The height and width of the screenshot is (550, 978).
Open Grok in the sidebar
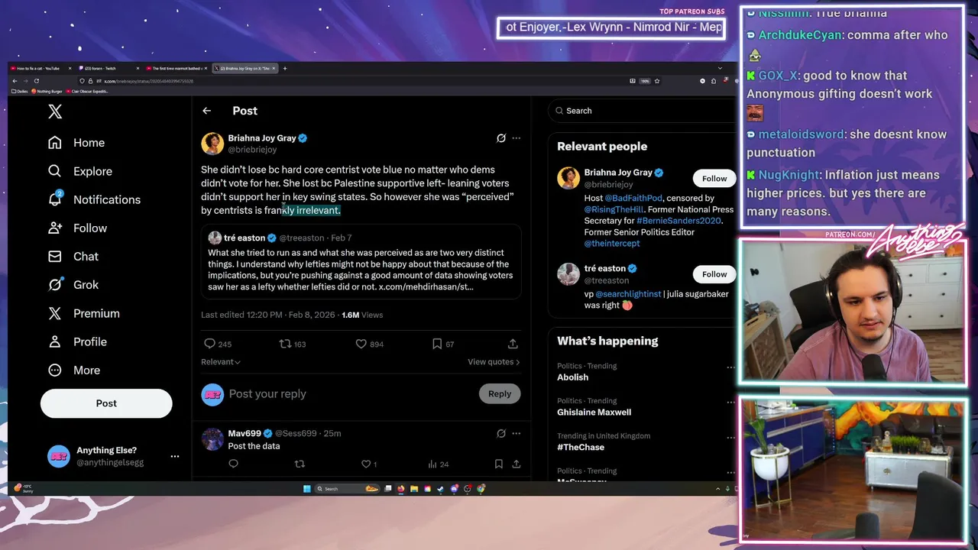[x=73, y=284]
